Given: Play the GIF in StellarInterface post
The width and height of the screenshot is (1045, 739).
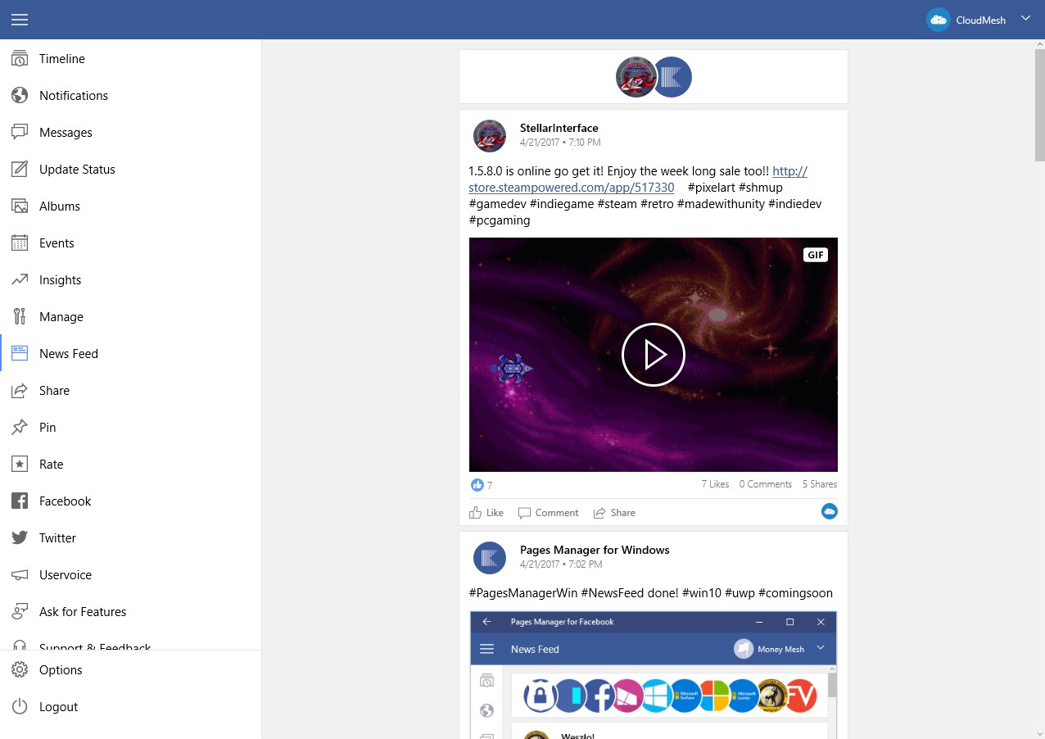Looking at the screenshot, I should (x=653, y=354).
